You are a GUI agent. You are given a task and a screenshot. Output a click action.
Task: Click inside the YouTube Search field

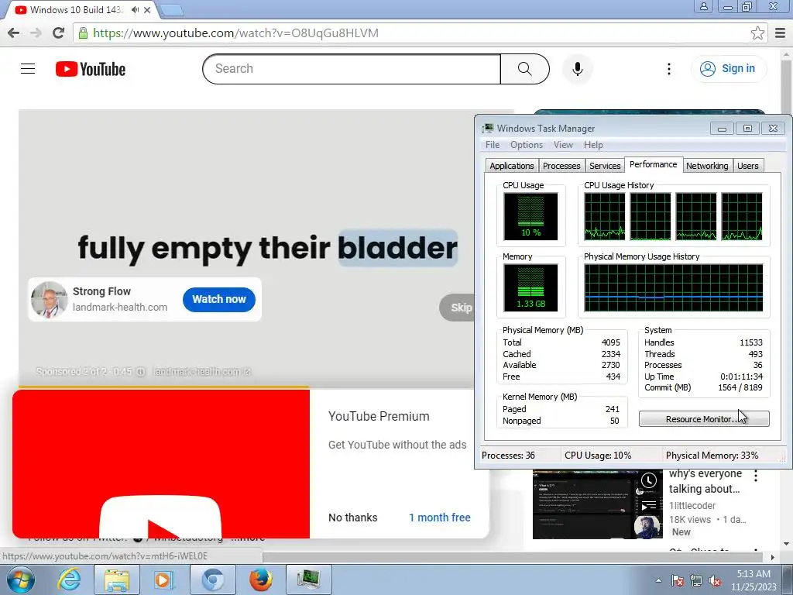click(x=352, y=69)
